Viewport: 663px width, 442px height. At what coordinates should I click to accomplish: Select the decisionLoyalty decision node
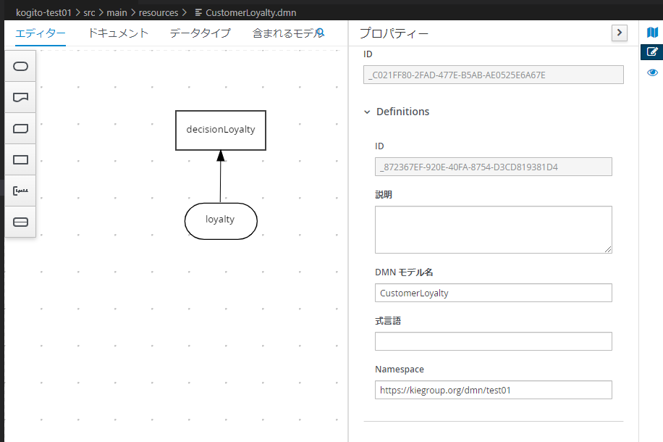point(221,130)
